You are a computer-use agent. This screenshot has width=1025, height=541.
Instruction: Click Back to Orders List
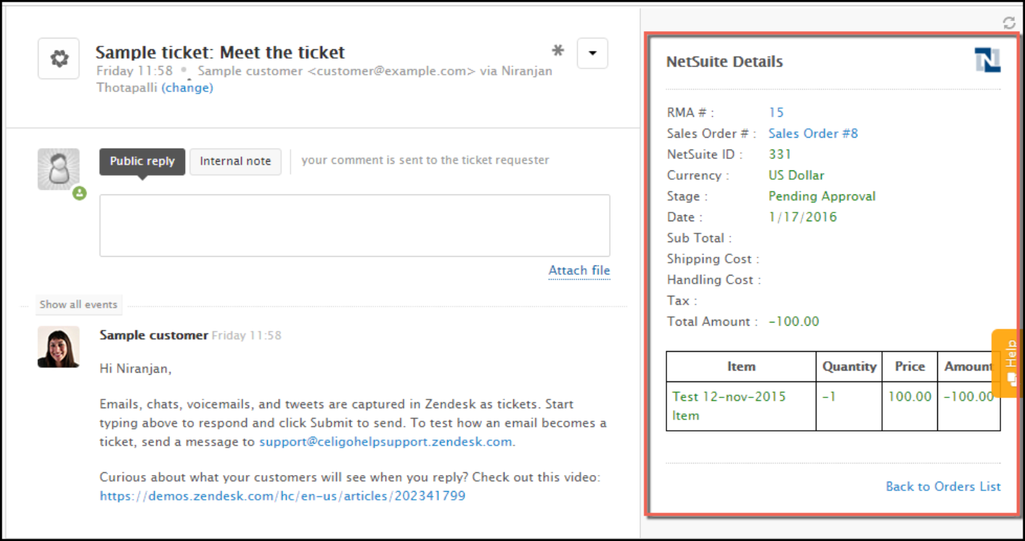pos(943,487)
